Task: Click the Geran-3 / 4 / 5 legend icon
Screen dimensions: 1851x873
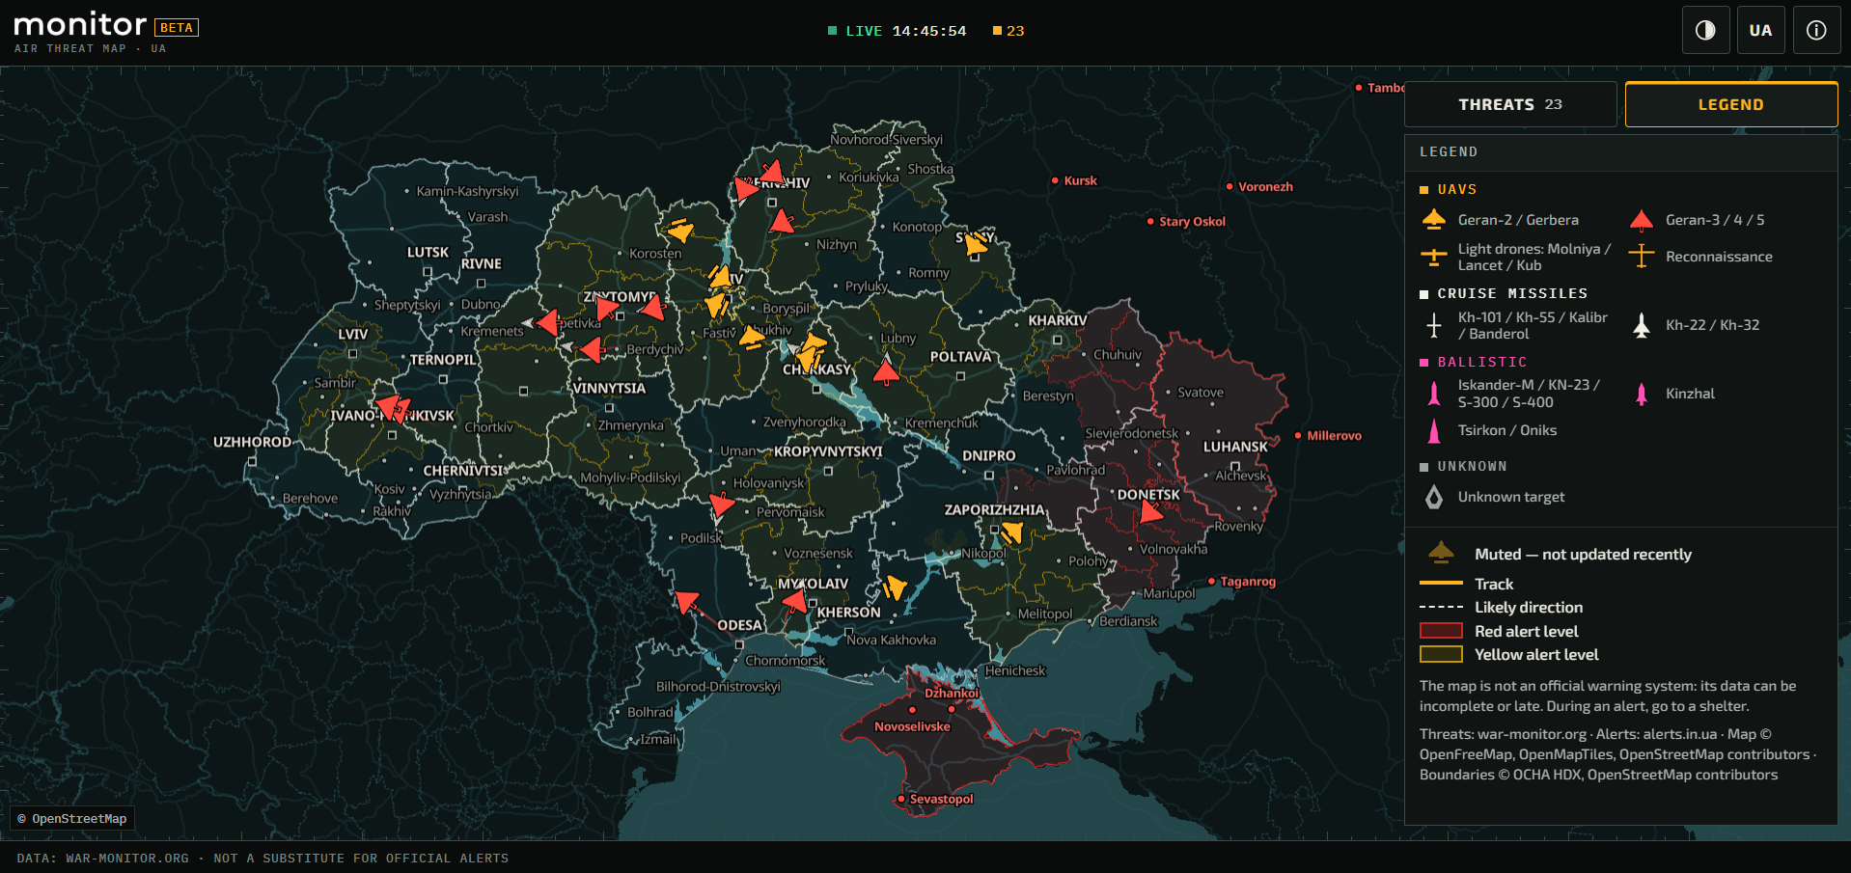Action: click(1642, 220)
